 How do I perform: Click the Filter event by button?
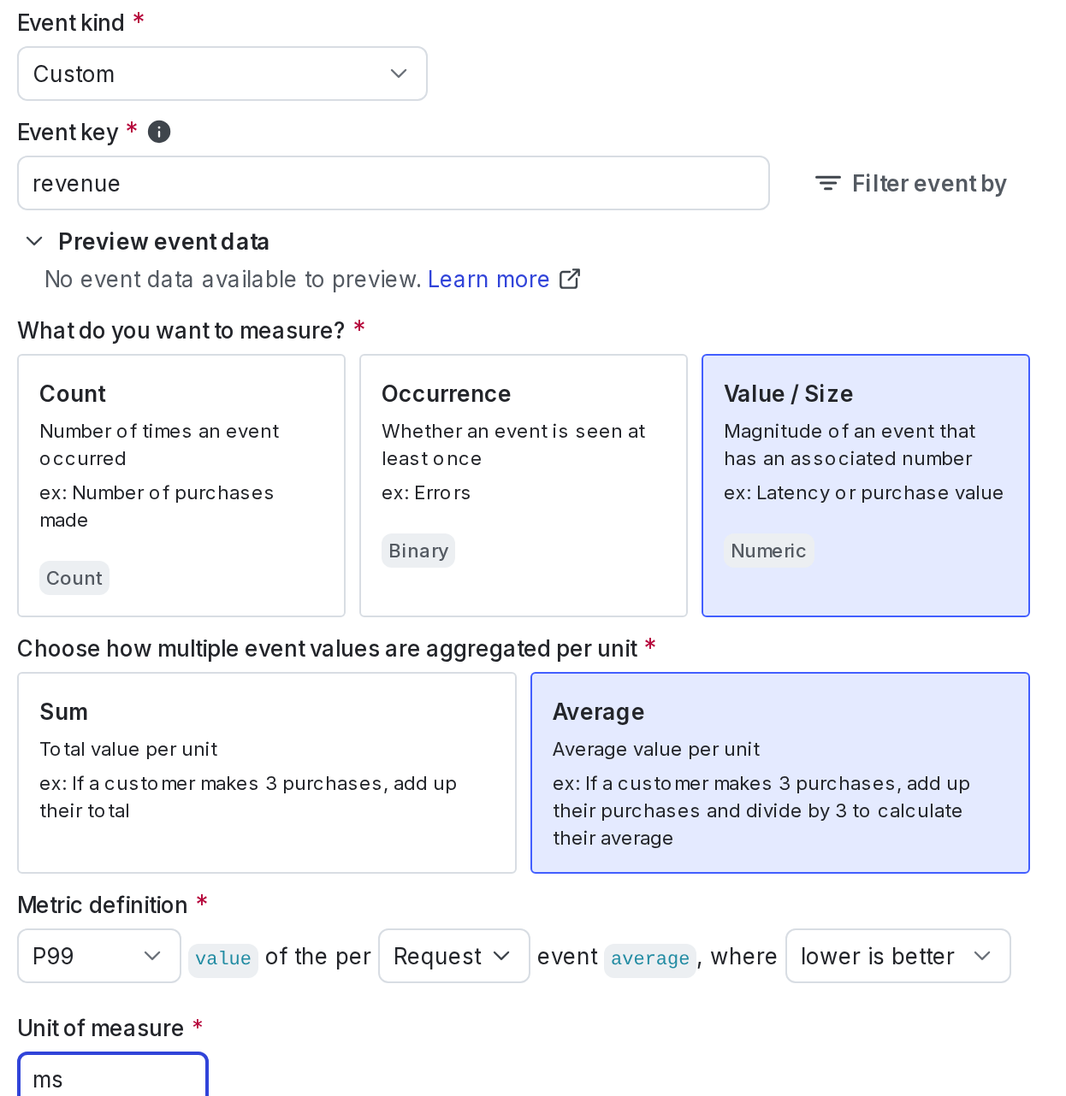pos(911,183)
